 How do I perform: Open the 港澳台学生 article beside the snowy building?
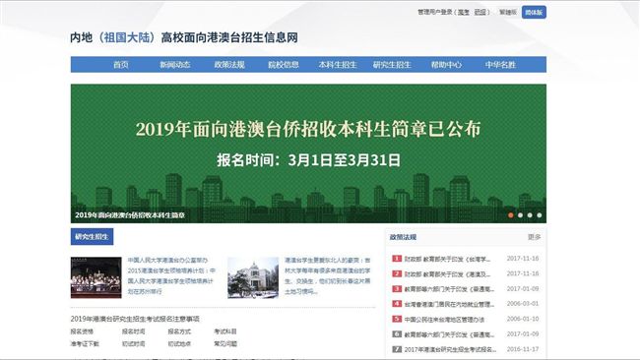pyautogui.click(x=327, y=275)
